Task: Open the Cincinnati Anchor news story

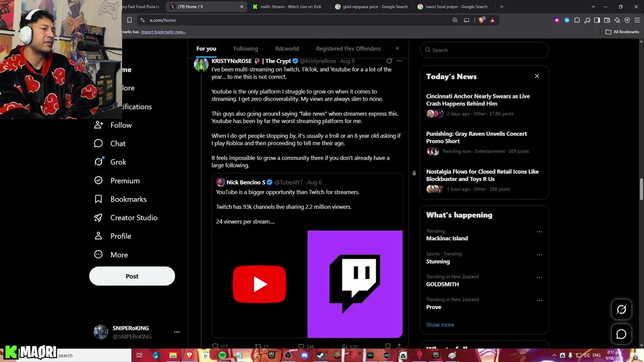Action: tap(484, 105)
